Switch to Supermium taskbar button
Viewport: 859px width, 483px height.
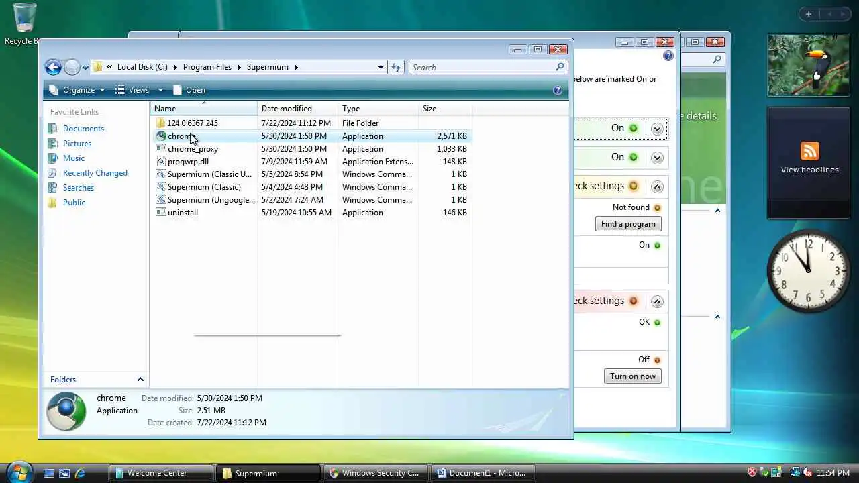(x=268, y=473)
